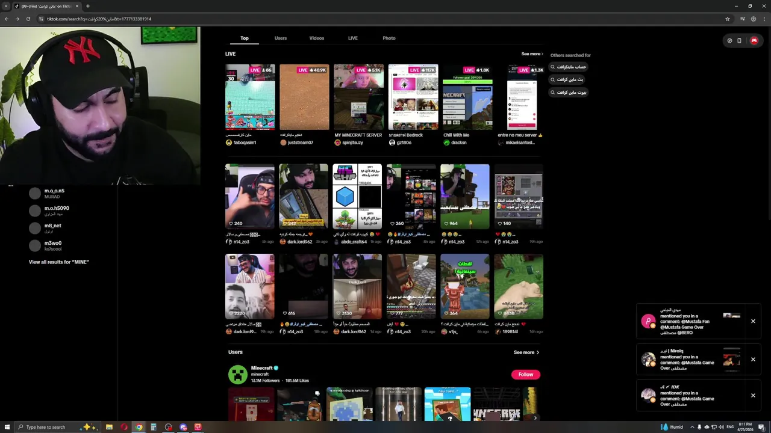Open the Calculator taskbar icon
This screenshot has width=771, height=433.
tap(154, 427)
